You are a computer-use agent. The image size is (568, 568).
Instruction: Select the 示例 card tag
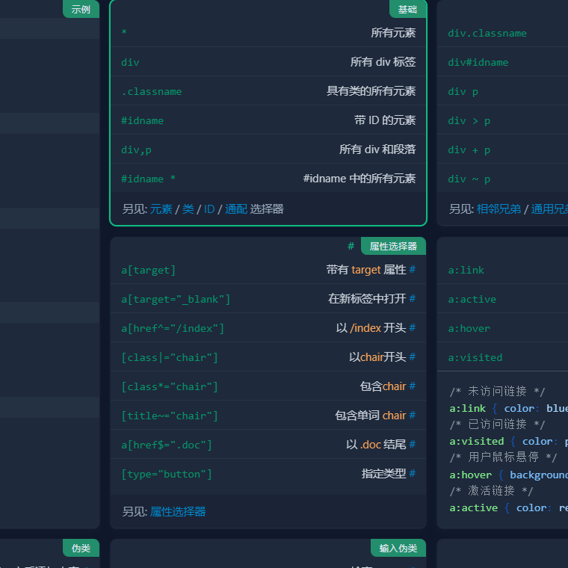point(81,9)
